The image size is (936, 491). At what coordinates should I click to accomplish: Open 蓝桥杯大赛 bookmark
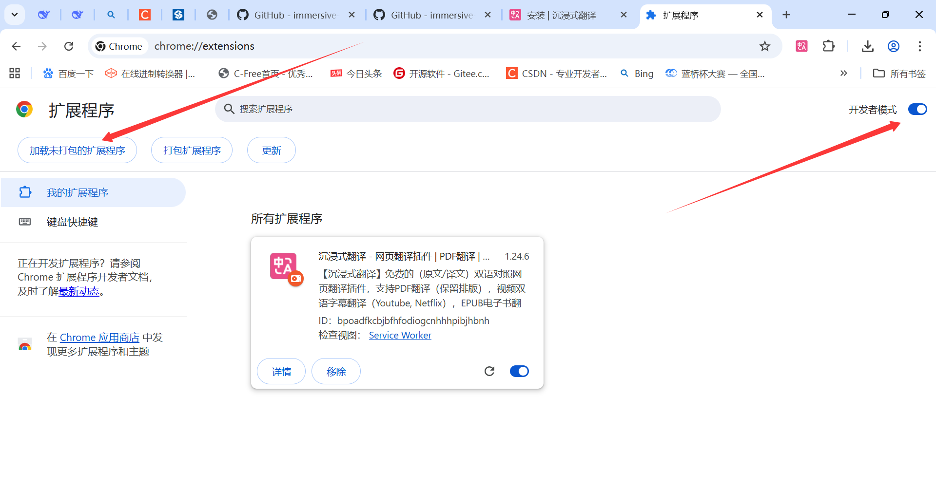(x=715, y=74)
